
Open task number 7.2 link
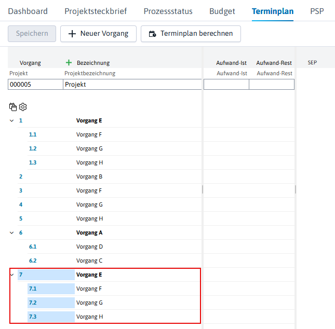click(x=33, y=303)
